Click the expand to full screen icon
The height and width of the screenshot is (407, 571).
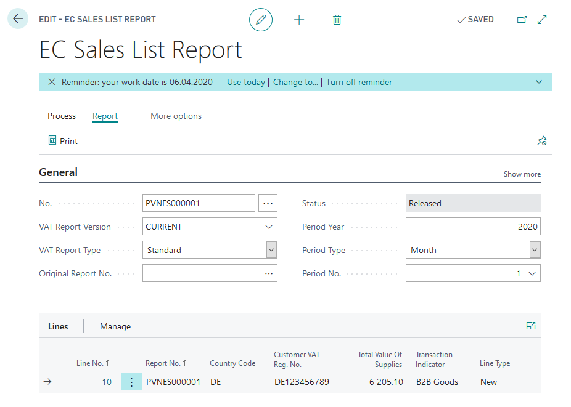coord(542,20)
